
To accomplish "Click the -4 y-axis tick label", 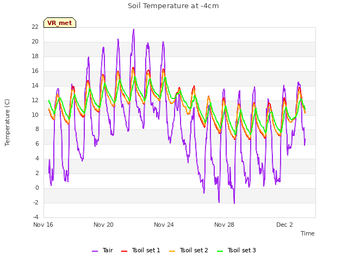I will tap(35, 217).
